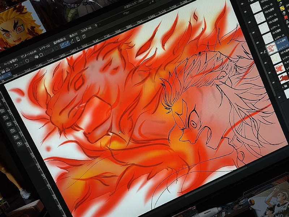Open the フィルター(I) menu
289x217 pixels.
tap(86, 30)
